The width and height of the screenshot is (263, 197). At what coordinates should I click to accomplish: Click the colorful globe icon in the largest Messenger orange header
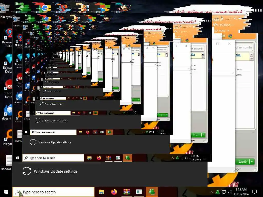230,36
